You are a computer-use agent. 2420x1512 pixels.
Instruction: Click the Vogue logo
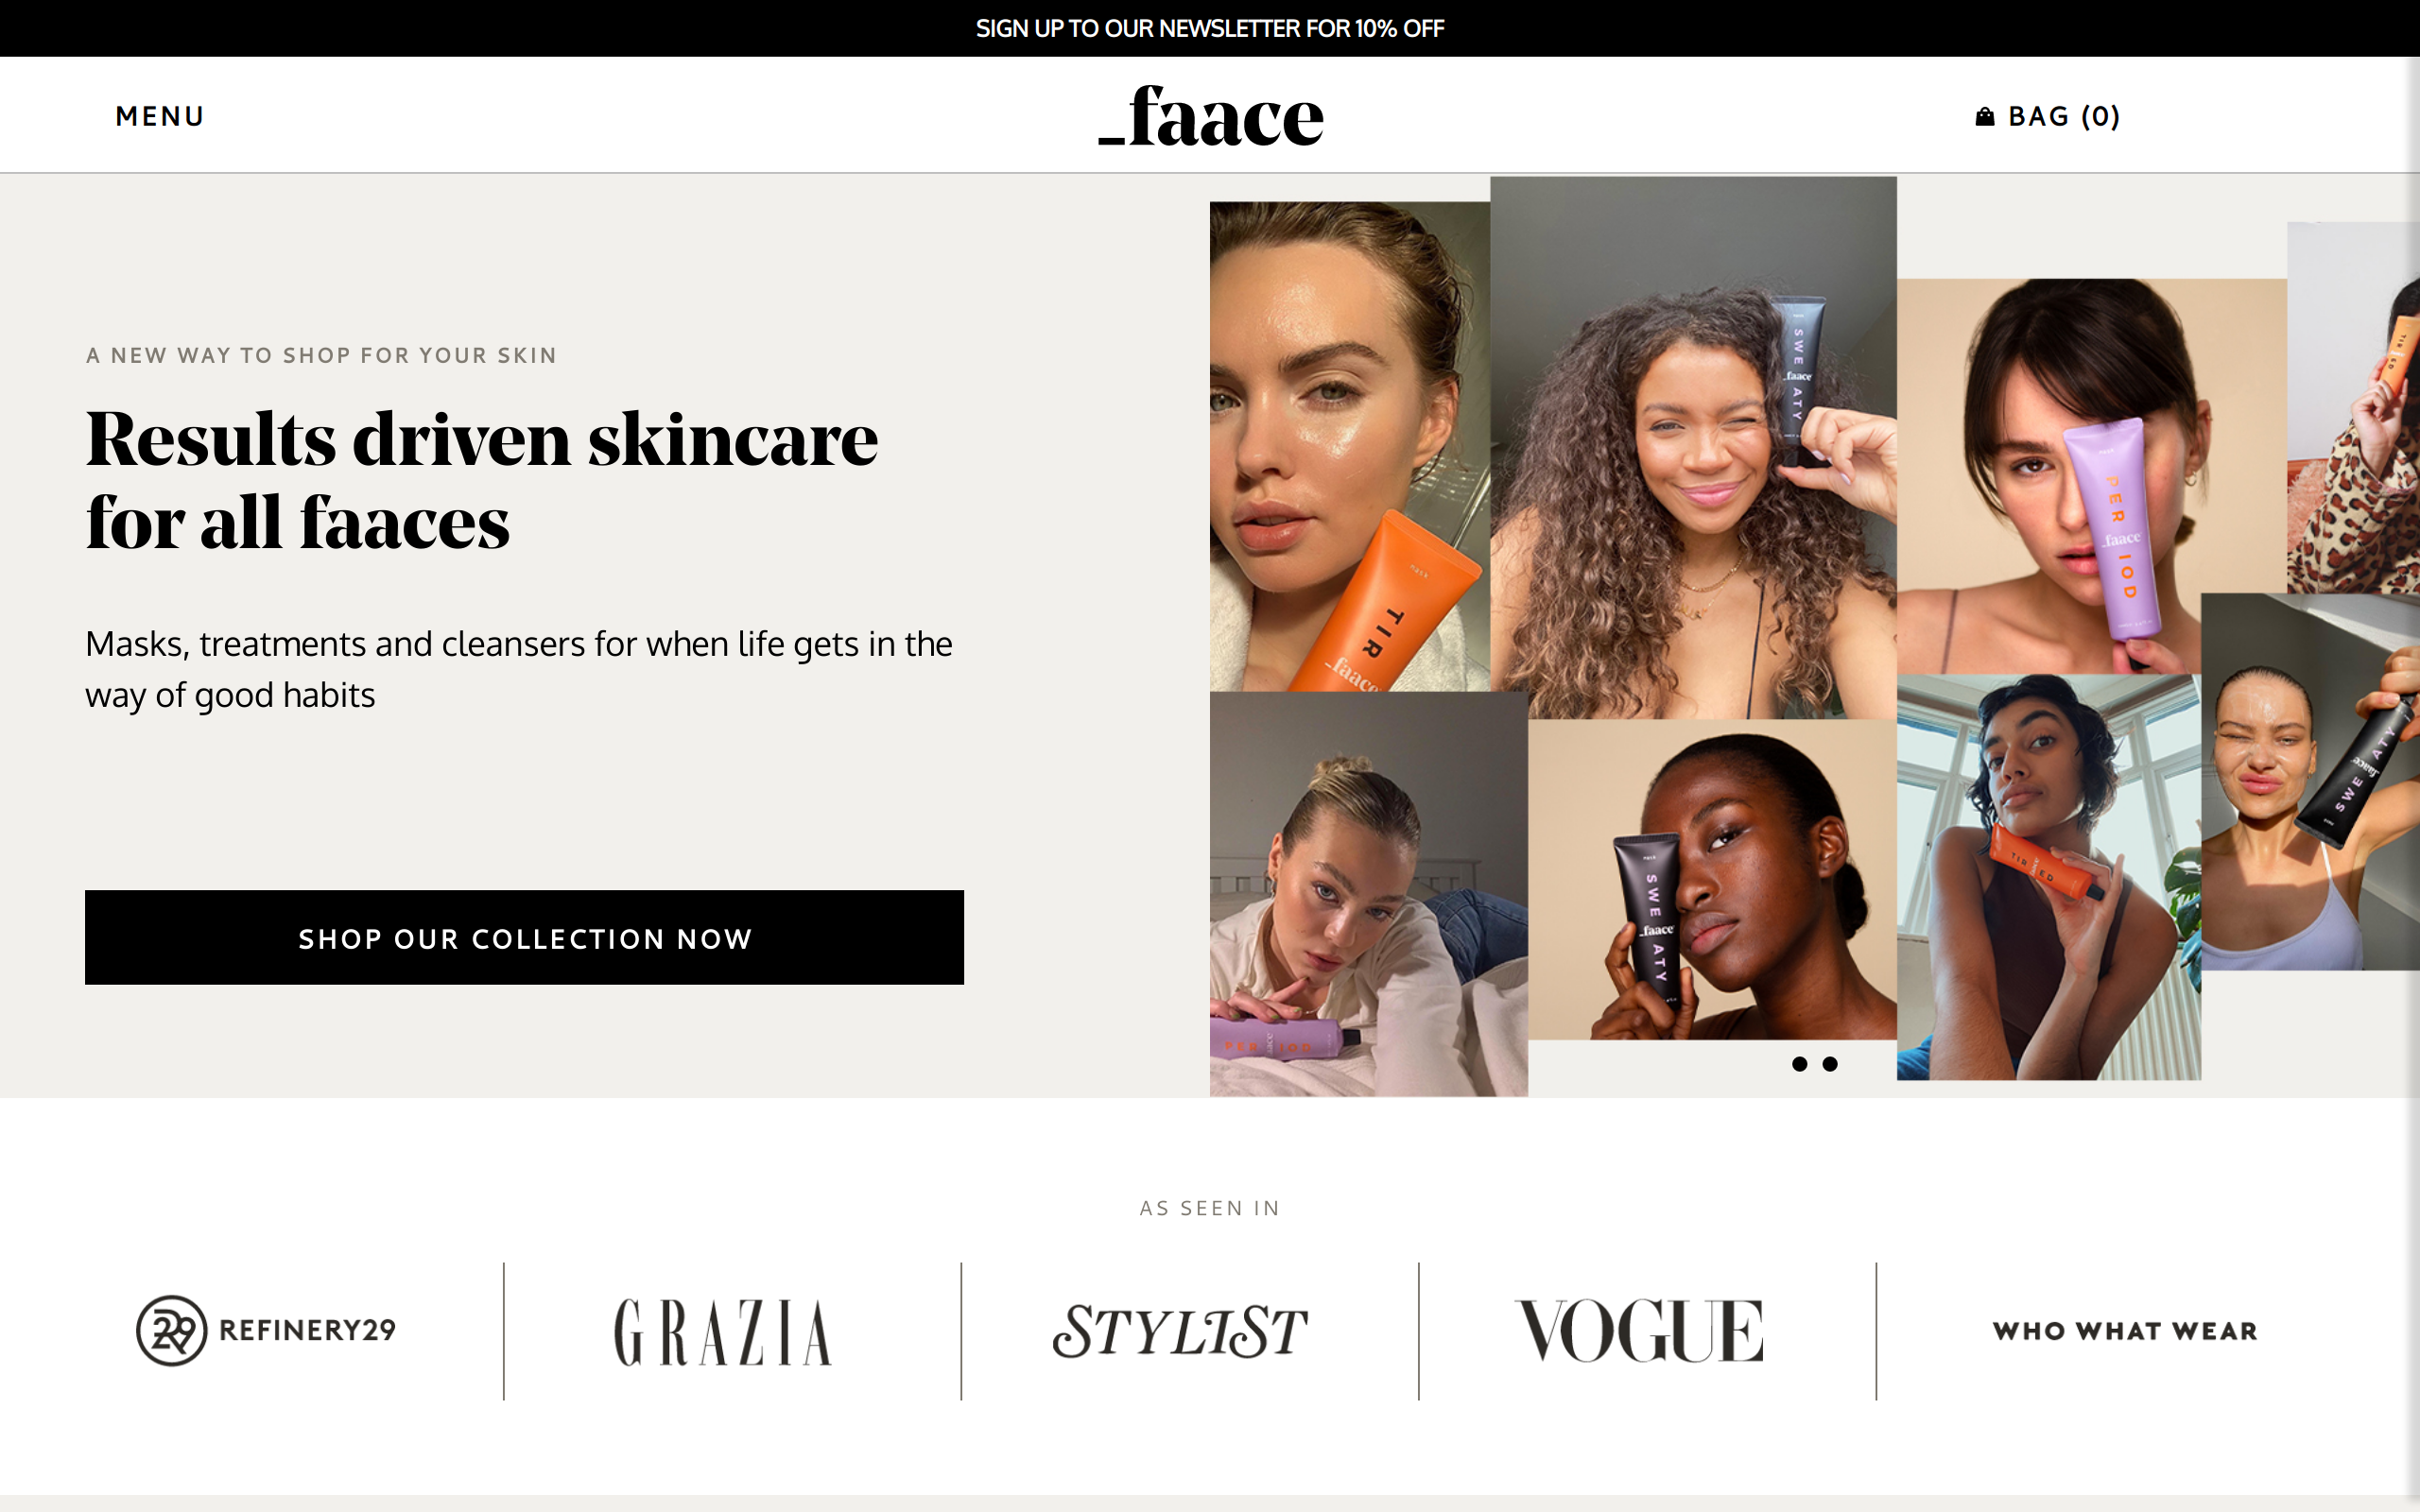1640,1331
